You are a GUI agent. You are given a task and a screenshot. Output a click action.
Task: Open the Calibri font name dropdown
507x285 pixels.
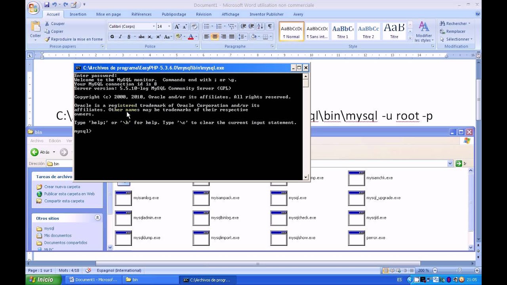[154, 27]
